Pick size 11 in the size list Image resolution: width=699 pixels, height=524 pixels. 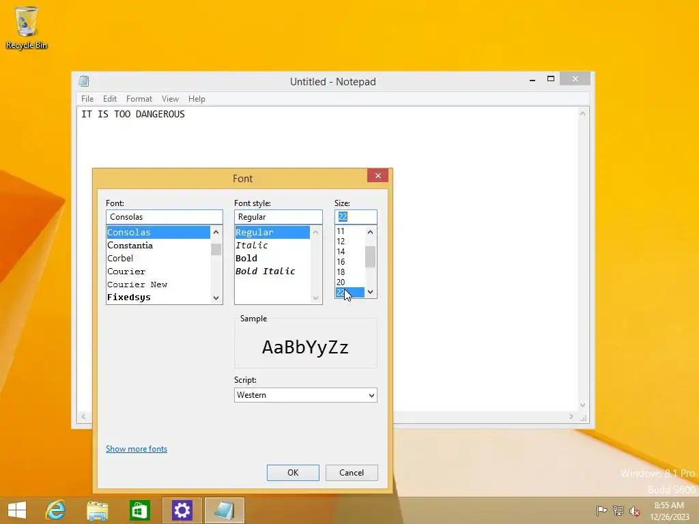[350, 231]
